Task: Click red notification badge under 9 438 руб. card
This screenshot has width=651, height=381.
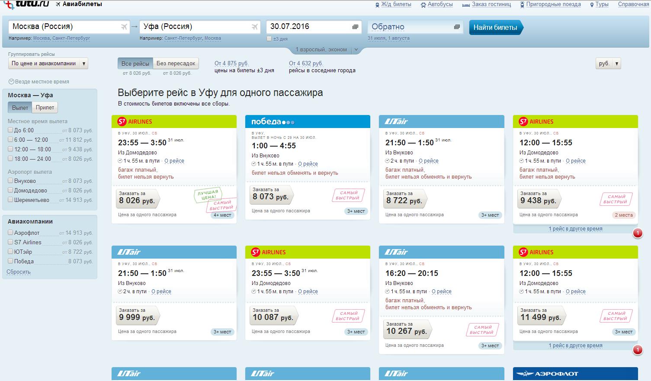Action: pos(637,234)
